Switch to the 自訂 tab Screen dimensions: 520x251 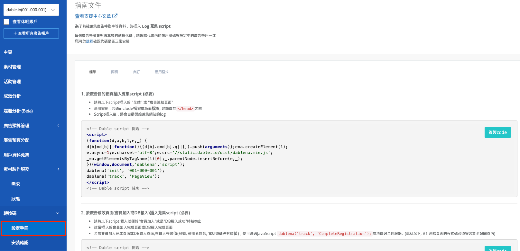point(136,72)
